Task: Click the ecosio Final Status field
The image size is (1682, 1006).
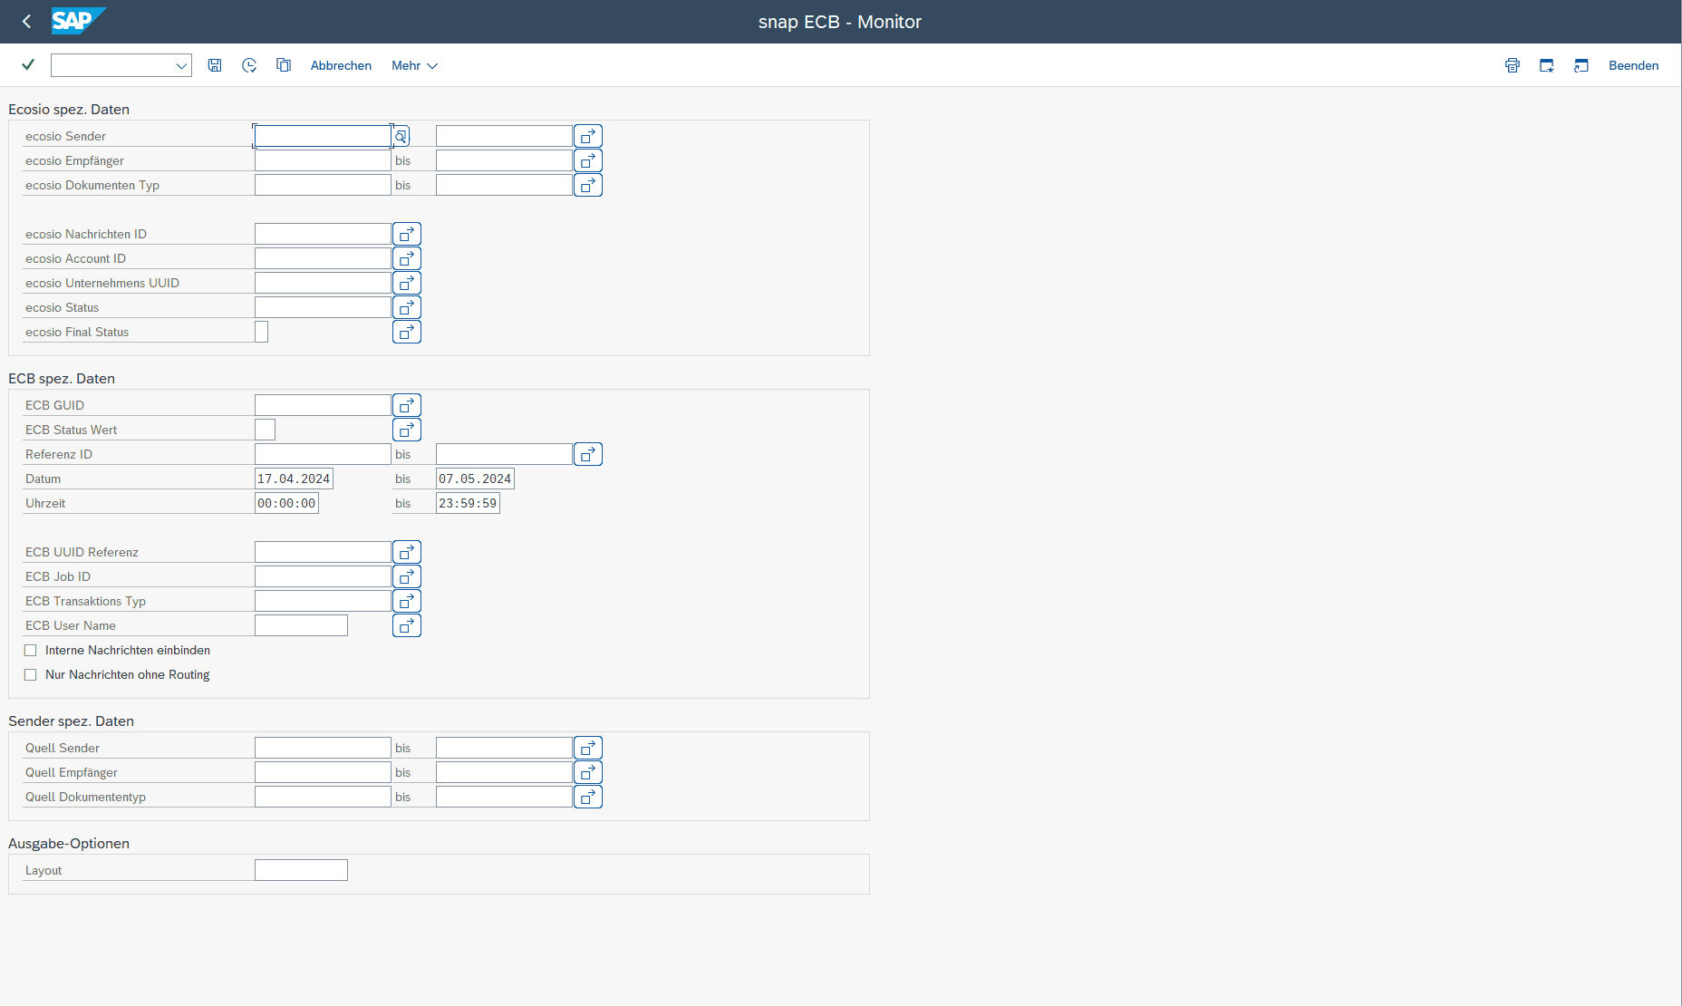Action: click(x=262, y=332)
